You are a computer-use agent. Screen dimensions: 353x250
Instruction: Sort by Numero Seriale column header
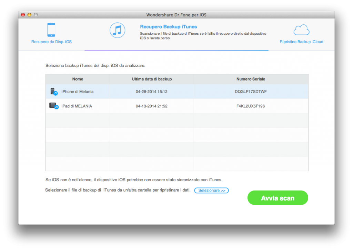point(251,79)
